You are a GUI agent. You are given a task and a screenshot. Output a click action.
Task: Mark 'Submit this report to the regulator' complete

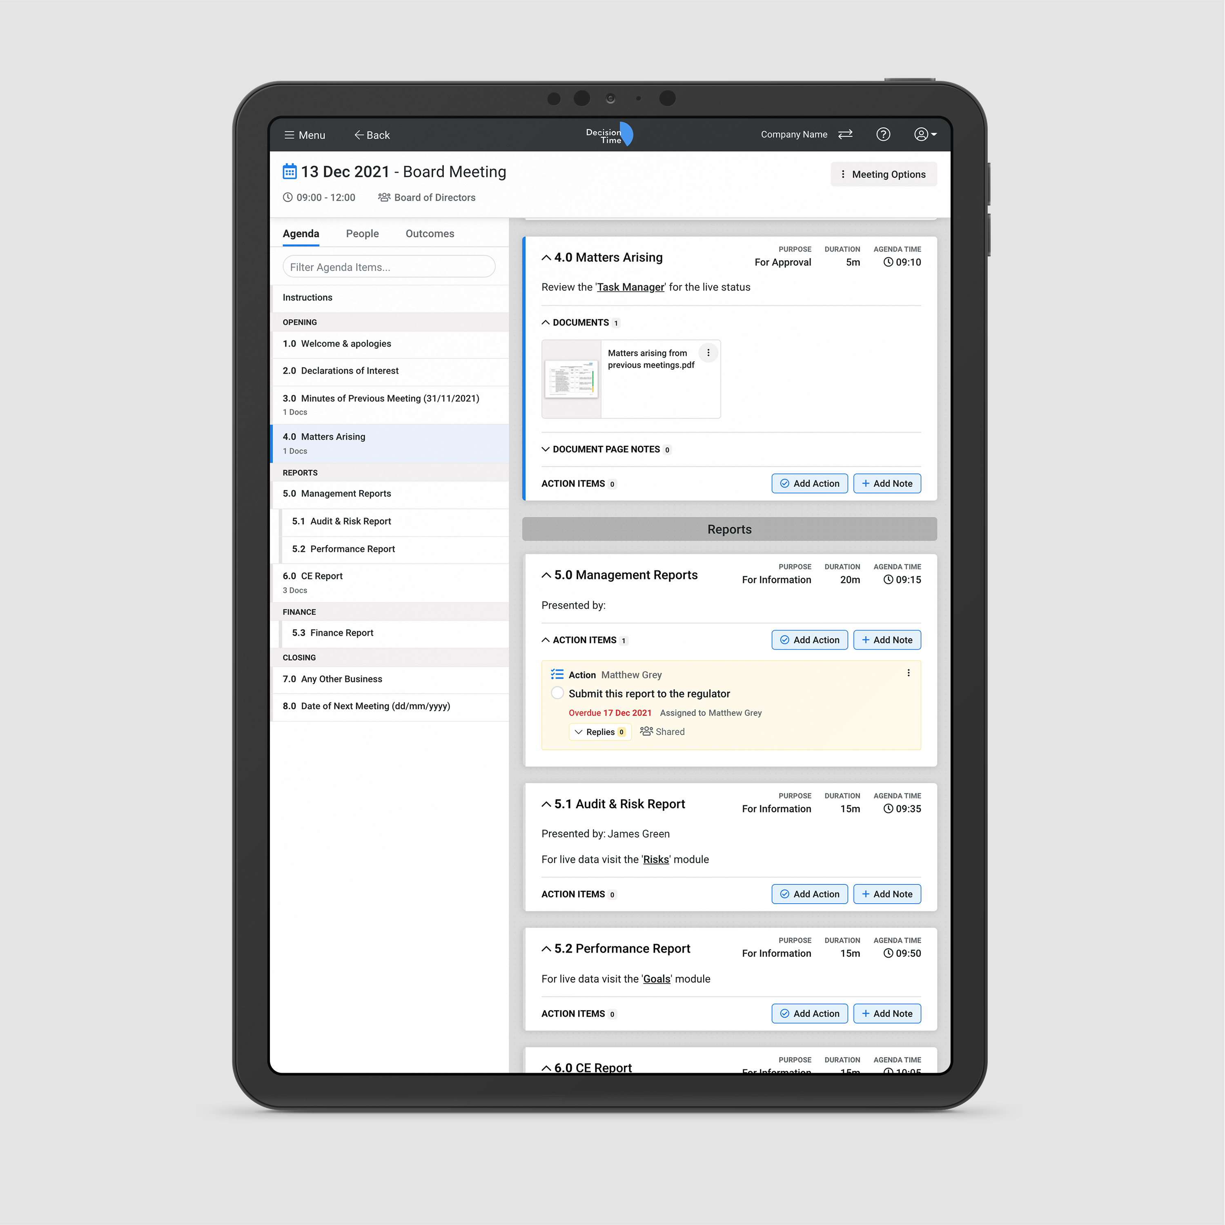tap(557, 693)
